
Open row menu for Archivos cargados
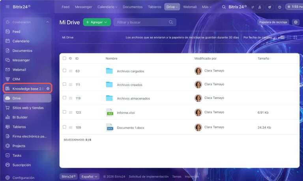point(71,71)
